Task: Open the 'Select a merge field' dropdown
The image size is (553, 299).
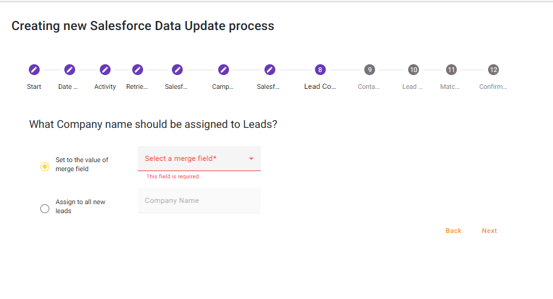Action: [x=192, y=159]
